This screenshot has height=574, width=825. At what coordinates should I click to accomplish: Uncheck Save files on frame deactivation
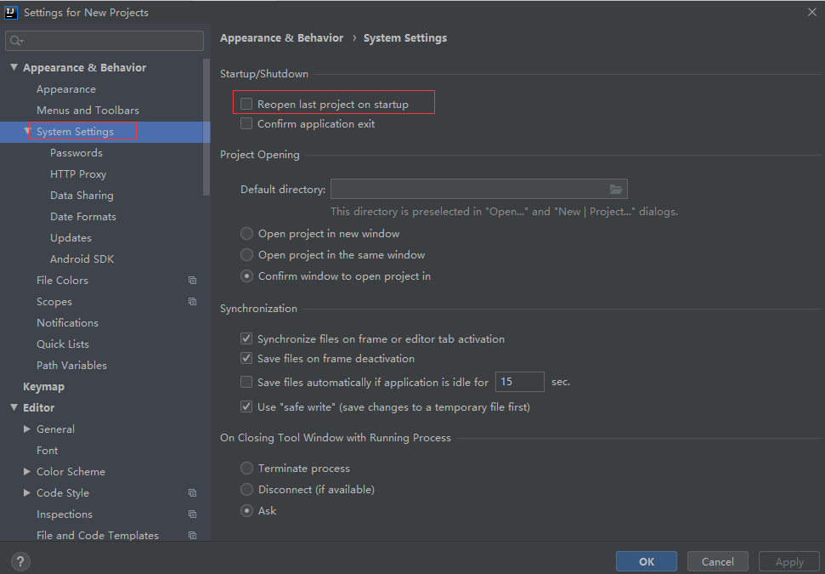click(246, 359)
